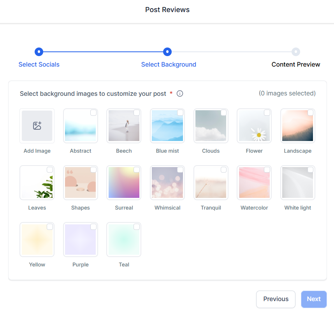Choose the Clouds background image
The height and width of the screenshot is (312, 334).
coord(211,126)
